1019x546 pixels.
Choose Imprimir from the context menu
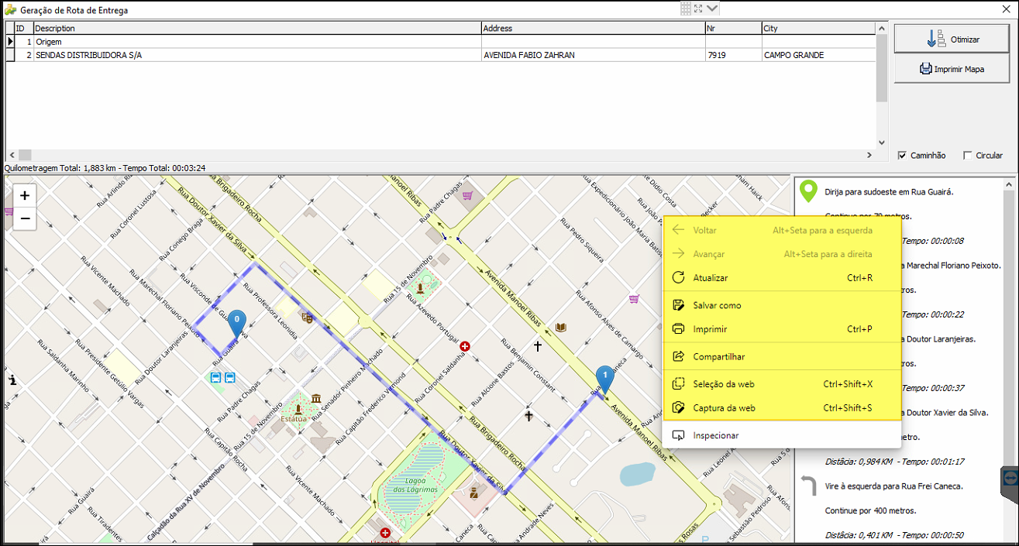point(782,329)
